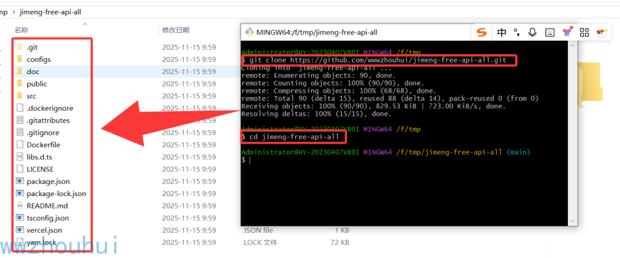Click the LICENSE file icon
Screen dimensions: 620x258
pos(20,169)
